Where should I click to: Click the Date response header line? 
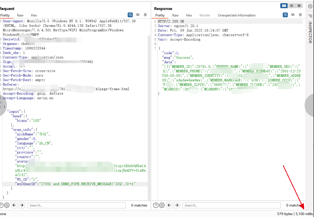point(193,31)
